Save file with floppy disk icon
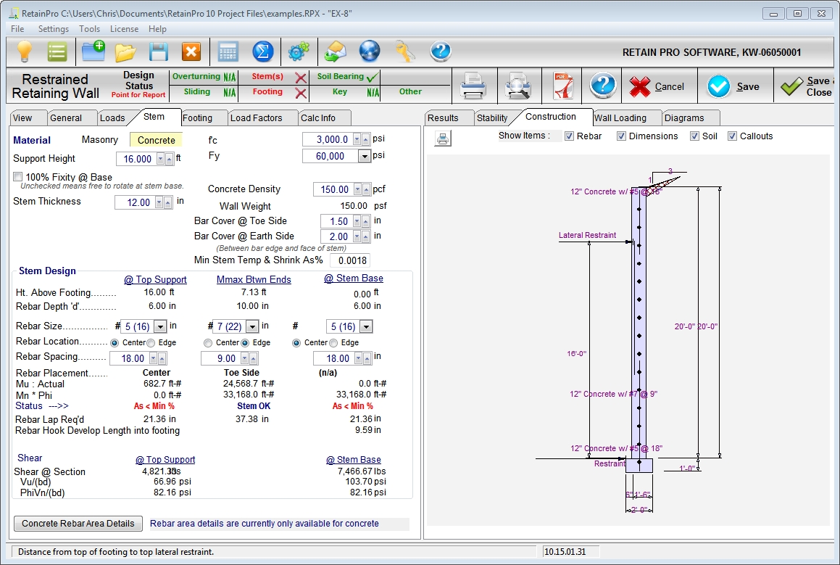 click(159, 52)
